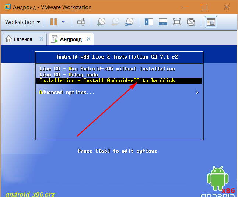
Task: Close the VMware Workstation window
Action: 227,7
